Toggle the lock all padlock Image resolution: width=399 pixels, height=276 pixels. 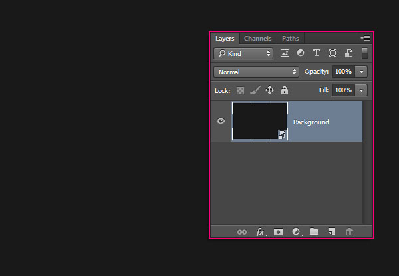[285, 90]
